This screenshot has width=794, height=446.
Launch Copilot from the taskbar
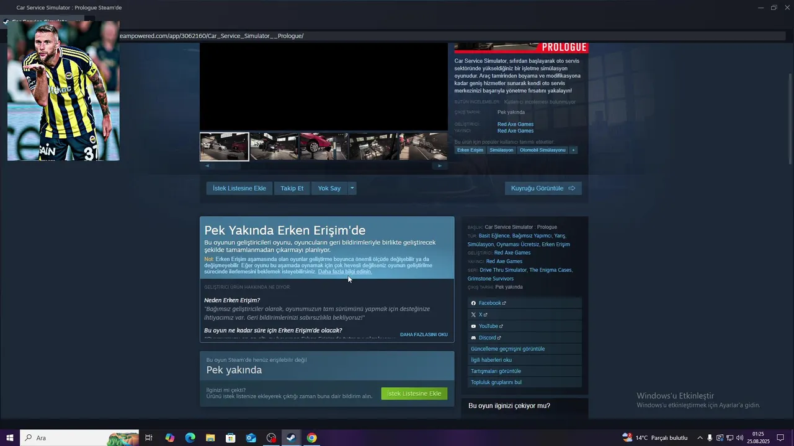coord(169,438)
